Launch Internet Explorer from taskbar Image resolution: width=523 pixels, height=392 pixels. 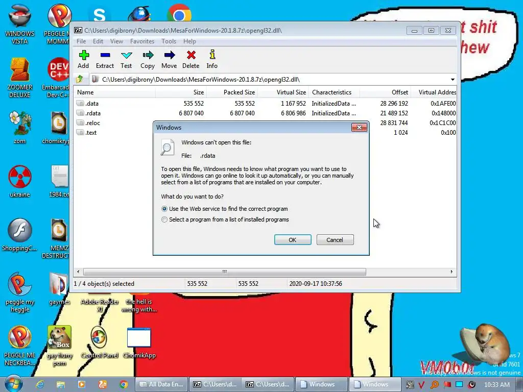click(x=40, y=384)
